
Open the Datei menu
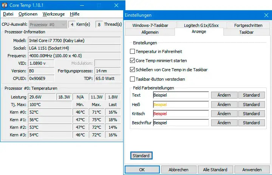point(8,14)
